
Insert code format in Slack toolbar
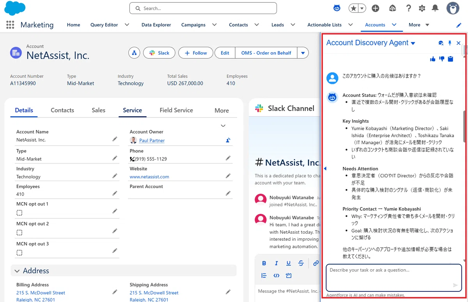click(276, 275)
